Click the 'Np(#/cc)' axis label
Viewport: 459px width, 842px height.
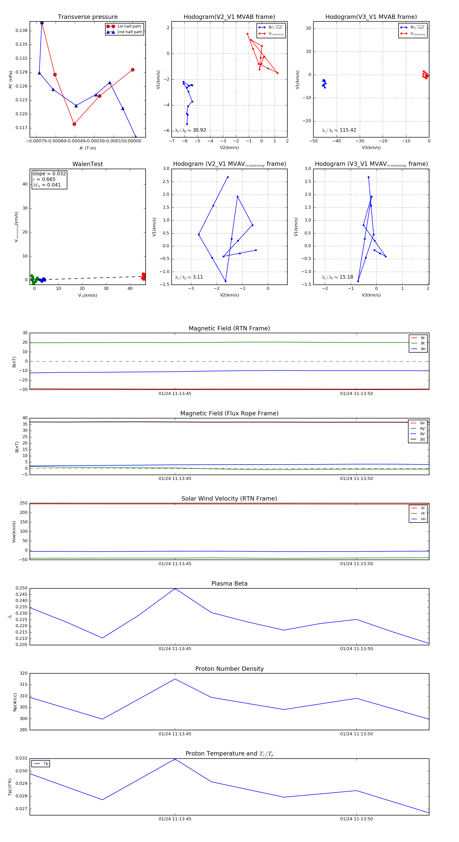pos(15,702)
